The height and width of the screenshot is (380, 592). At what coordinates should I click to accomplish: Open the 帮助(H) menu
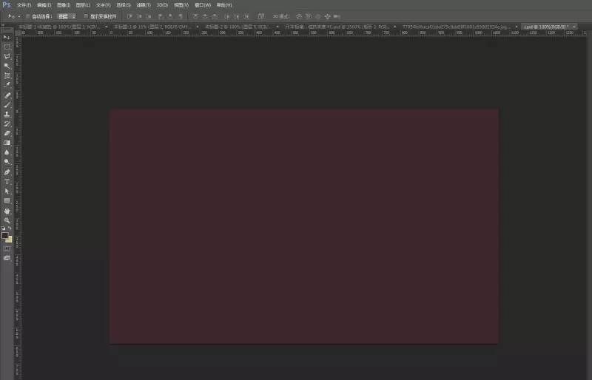click(x=224, y=5)
